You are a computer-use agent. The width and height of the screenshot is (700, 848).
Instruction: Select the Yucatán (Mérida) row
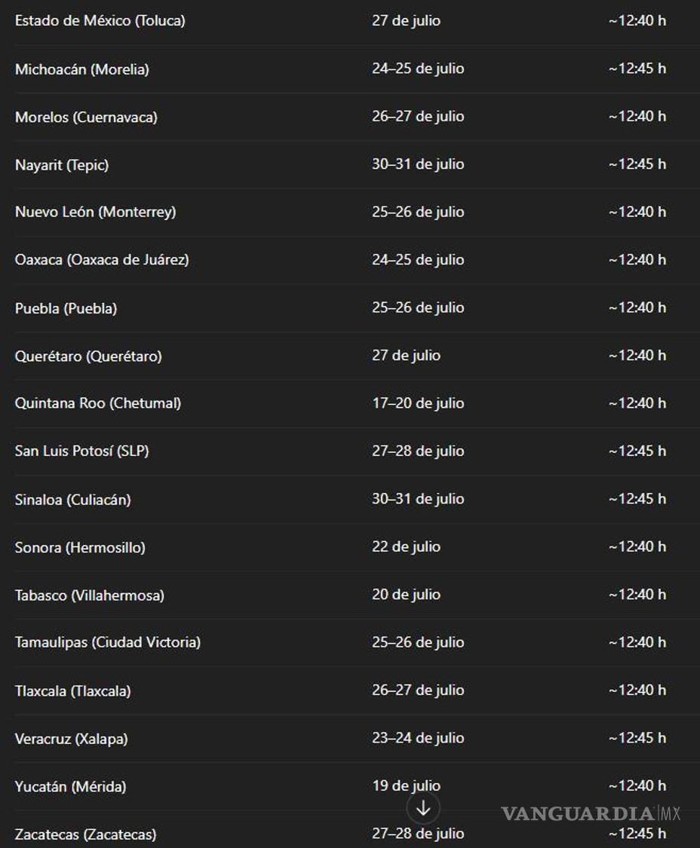[70, 787]
